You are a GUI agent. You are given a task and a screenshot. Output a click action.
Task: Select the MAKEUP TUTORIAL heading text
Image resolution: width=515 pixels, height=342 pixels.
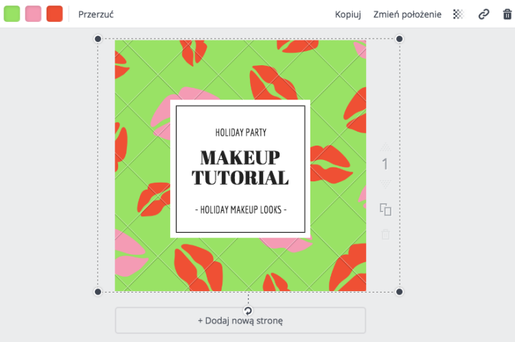pos(240,168)
